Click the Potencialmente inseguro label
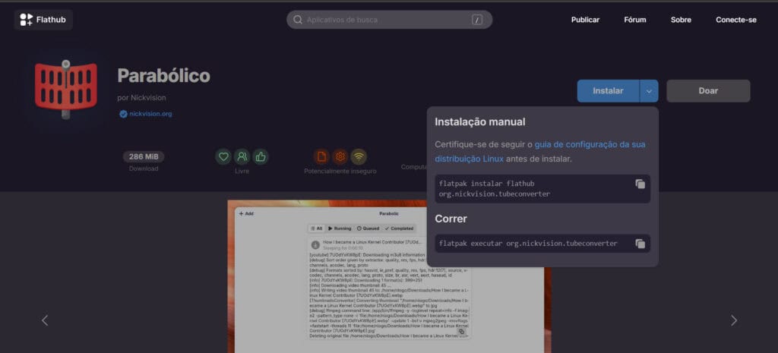 point(340,171)
